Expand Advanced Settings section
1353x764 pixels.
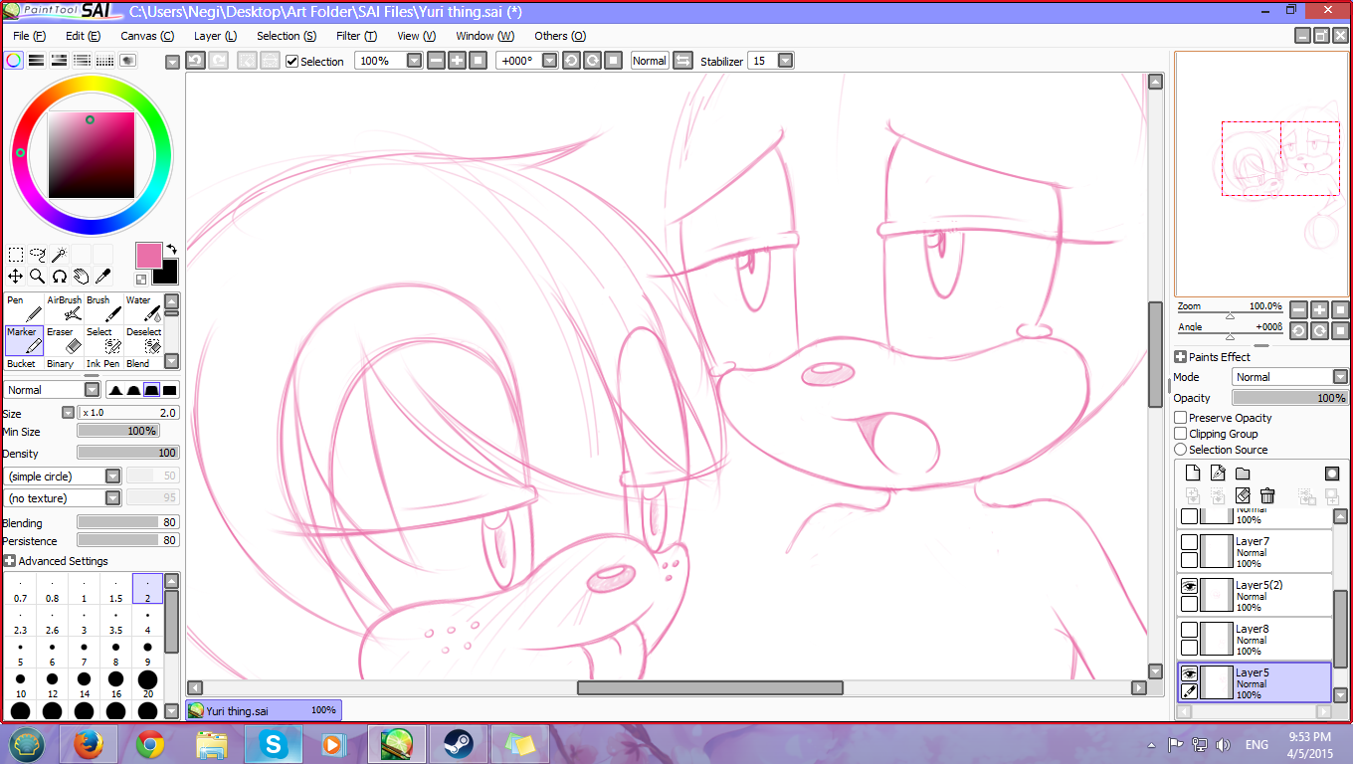pos(10,561)
